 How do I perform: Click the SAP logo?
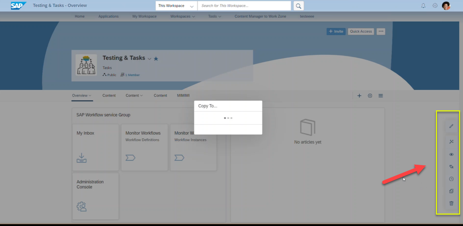coord(19,6)
